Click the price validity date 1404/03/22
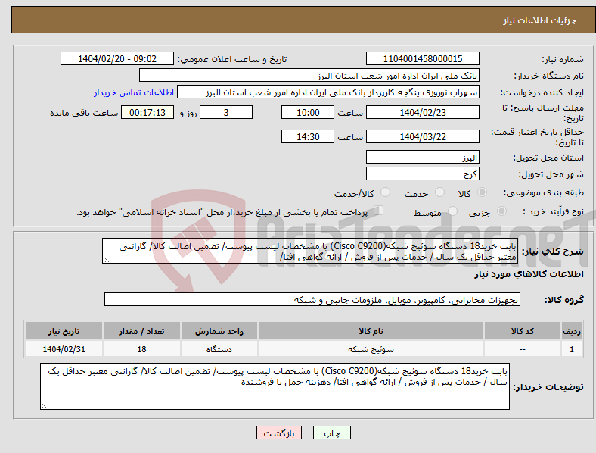The image size is (596, 453). tap(422, 136)
